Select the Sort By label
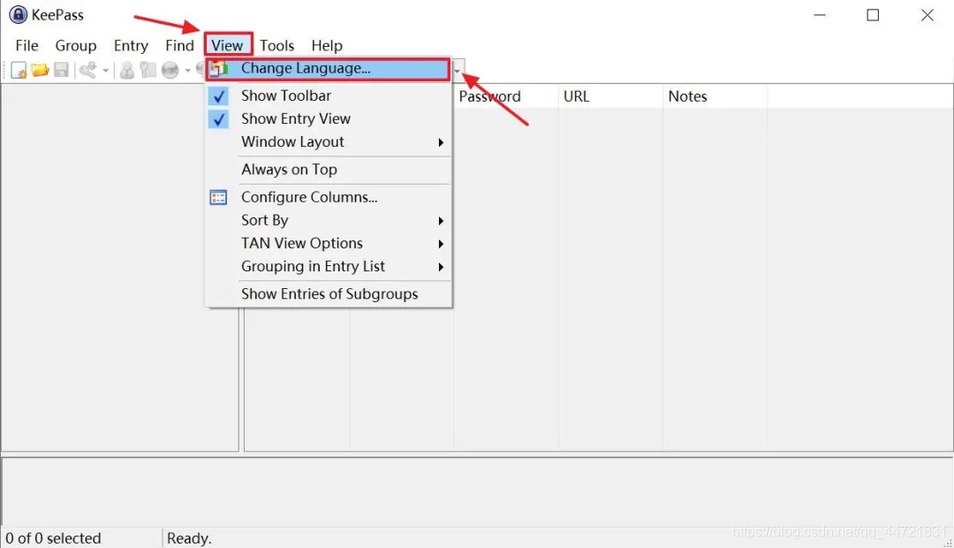The image size is (954, 548). [265, 220]
